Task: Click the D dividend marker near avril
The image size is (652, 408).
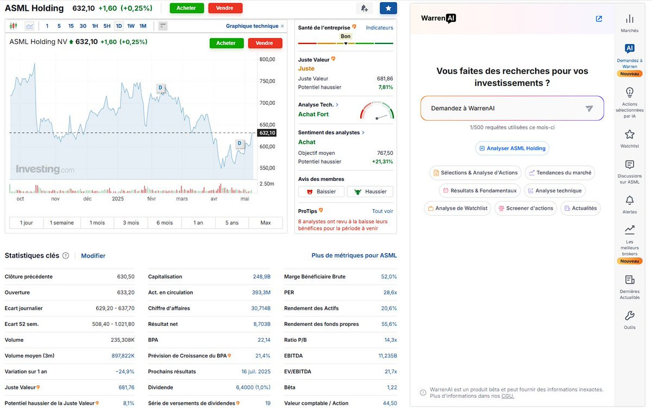Action: point(239,143)
